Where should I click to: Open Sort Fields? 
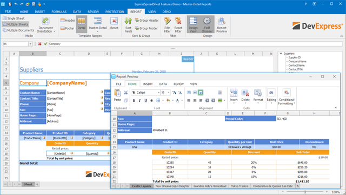pos(128,25)
